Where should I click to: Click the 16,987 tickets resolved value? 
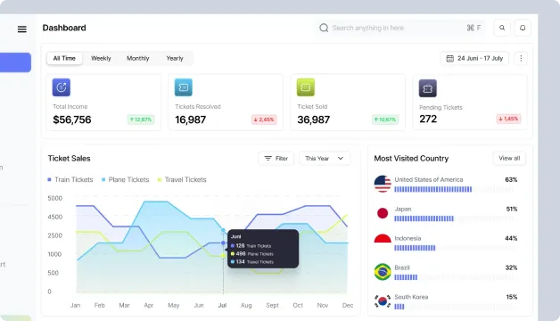[190, 119]
